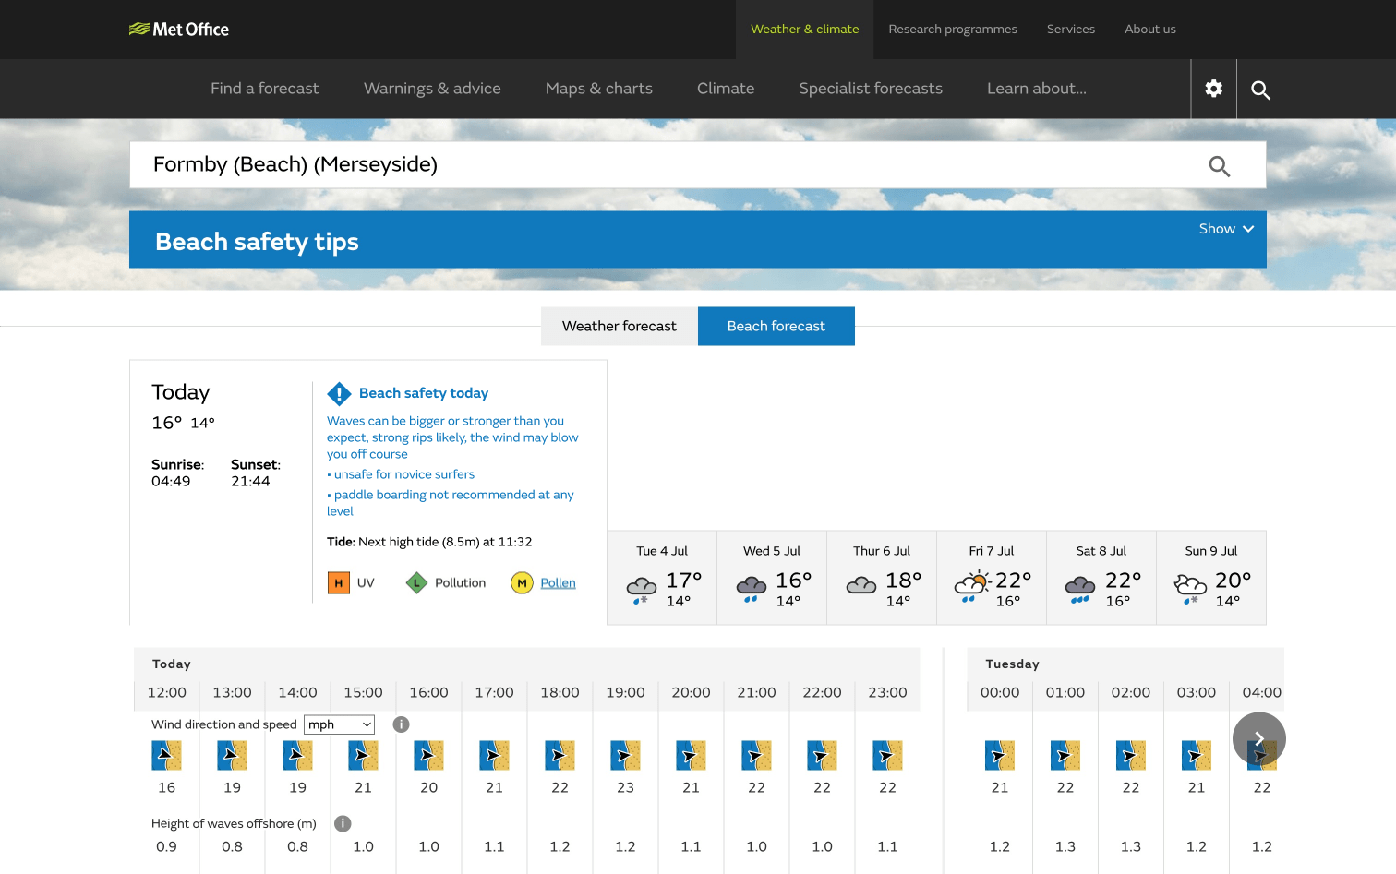This screenshot has height=874, width=1396.
Task: Select the Fri 7 Jul forecast day
Action: click(991, 578)
